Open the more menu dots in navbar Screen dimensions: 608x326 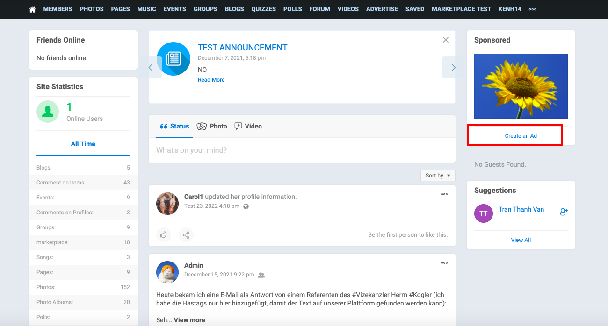[x=532, y=9]
